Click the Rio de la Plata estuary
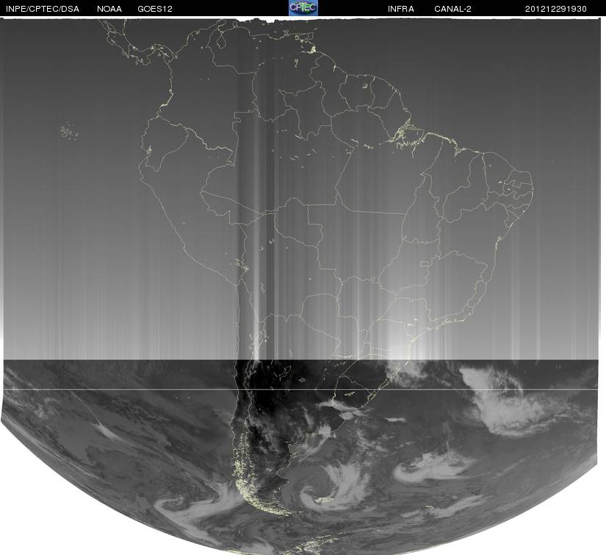Viewport: 606px width, 555px height. 346,415
